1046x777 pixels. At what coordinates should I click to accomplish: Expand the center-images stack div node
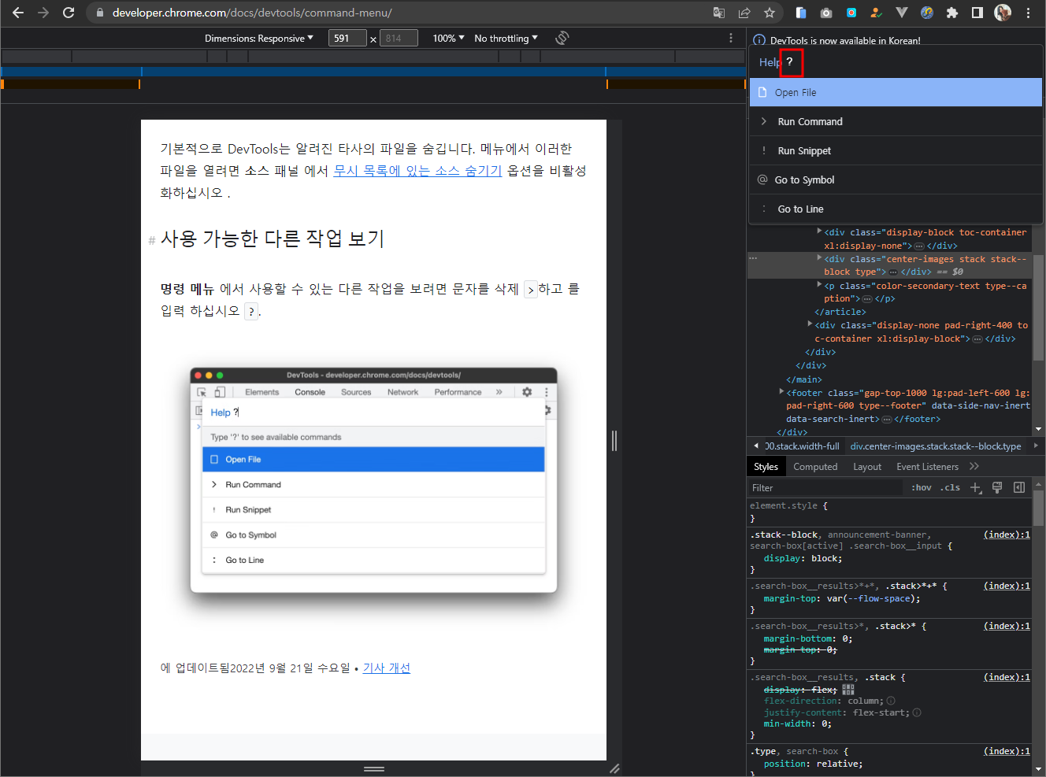[819, 258]
